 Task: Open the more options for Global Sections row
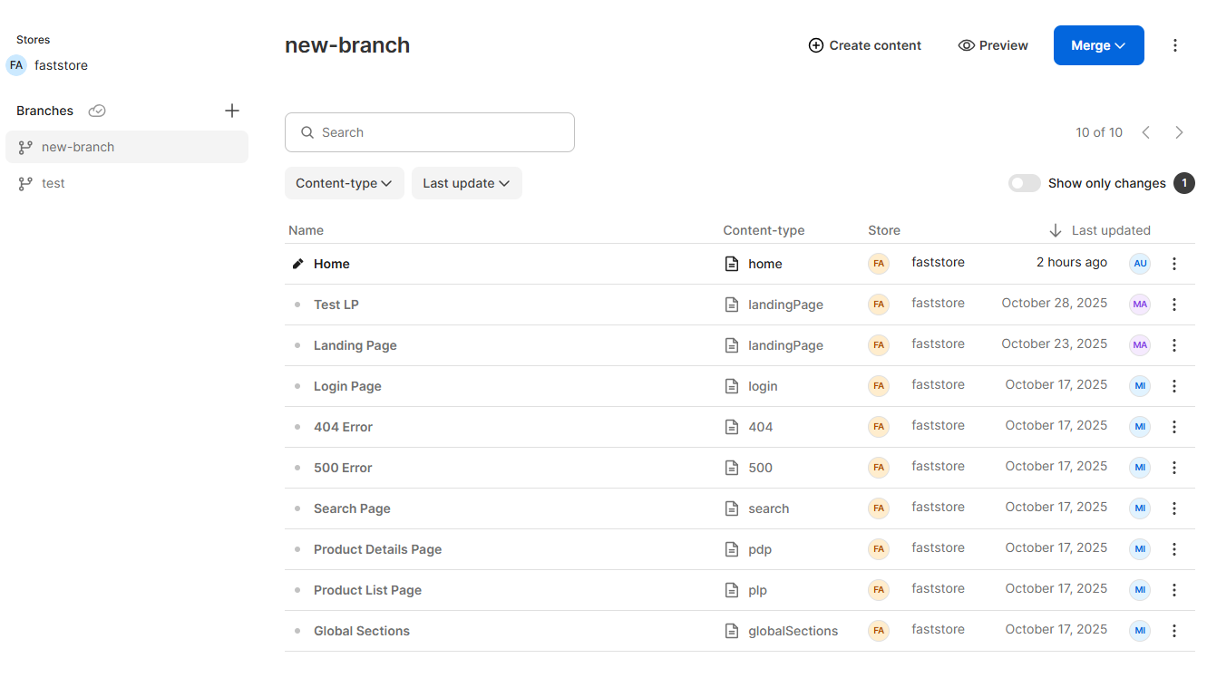[1174, 631]
